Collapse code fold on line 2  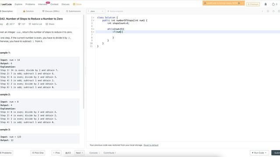(94, 20)
